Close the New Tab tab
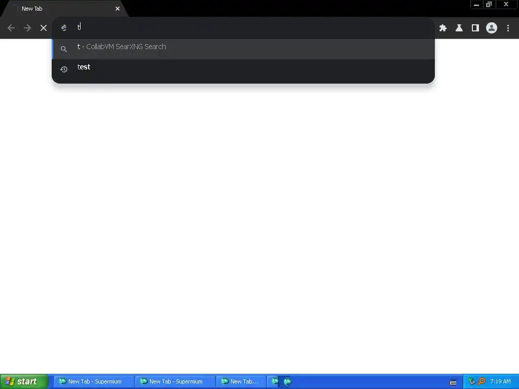Image resolution: width=519 pixels, height=389 pixels. [118, 9]
